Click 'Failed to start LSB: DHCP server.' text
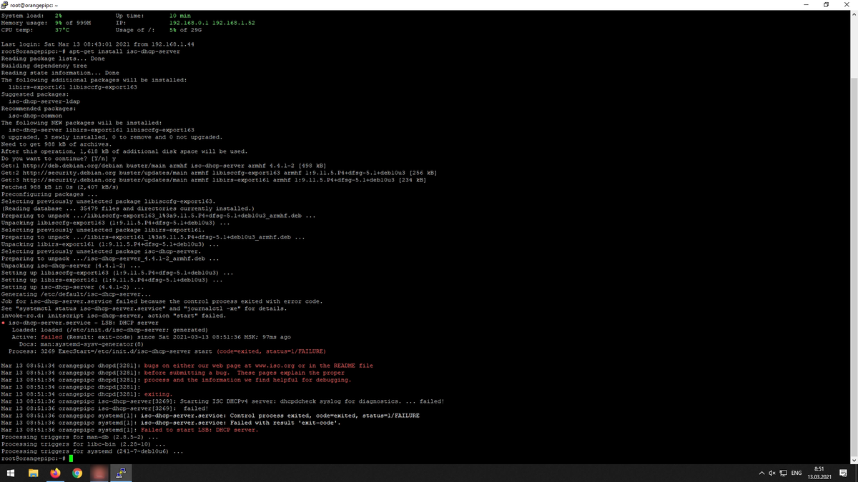This screenshot has height=482, width=858. 199,430
